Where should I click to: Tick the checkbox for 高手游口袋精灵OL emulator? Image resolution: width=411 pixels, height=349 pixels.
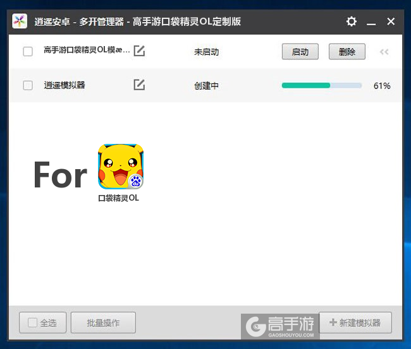click(28, 52)
